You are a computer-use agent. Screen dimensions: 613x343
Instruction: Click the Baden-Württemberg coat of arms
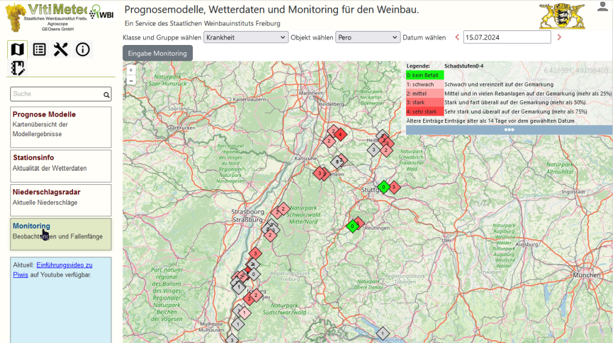pyautogui.click(x=562, y=16)
